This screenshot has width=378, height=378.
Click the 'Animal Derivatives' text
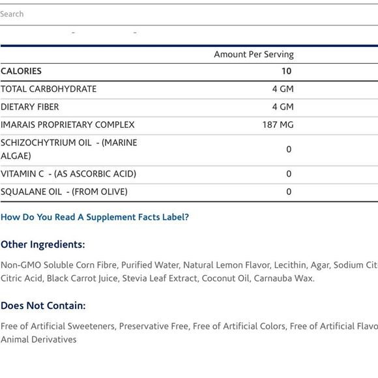point(38,340)
